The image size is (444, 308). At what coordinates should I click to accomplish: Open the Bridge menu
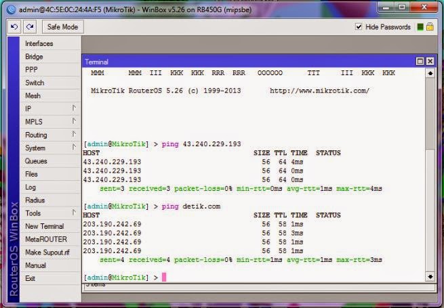[50, 57]
